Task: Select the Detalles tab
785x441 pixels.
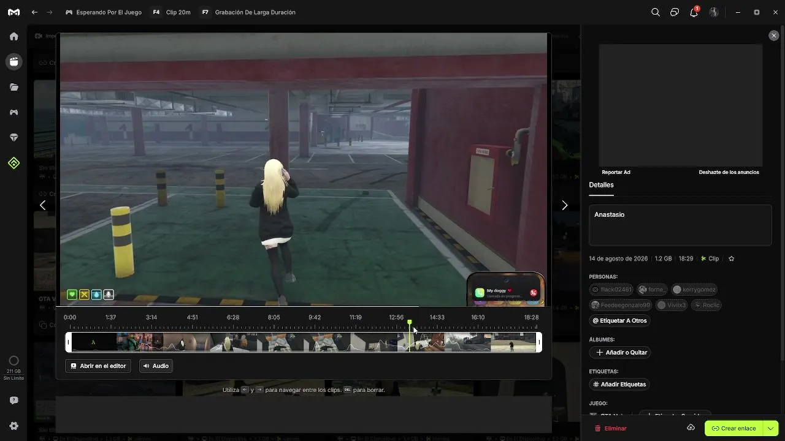Action: 601,185
